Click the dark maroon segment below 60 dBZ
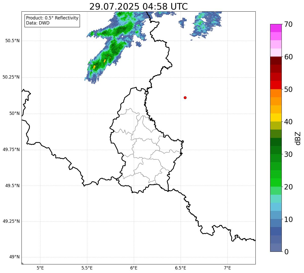This screenshot has width=304, height=273. (x=276, y=61)
